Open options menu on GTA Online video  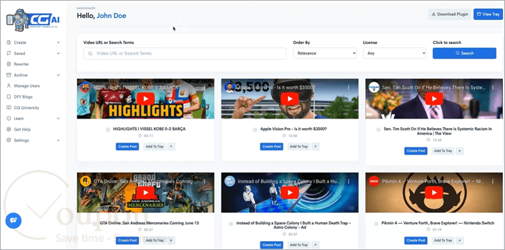click(204, 181)
